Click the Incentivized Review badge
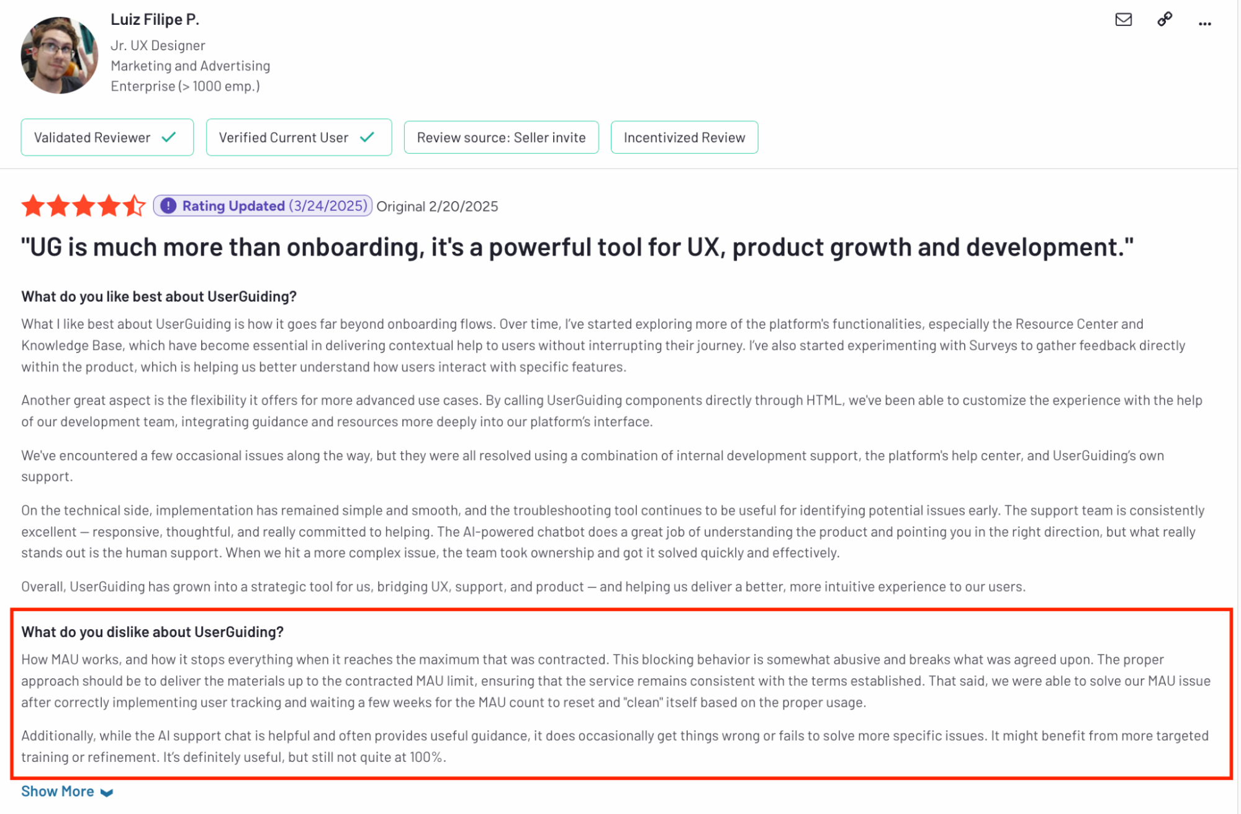The image size is (1241, 814). tap(684, 137)
